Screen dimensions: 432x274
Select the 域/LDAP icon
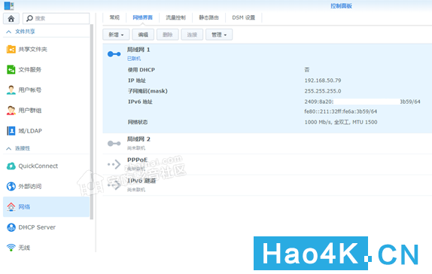click(x=11, y=131)
